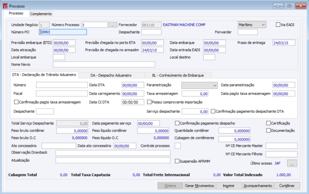This screenshot has height=194, width=309.
Task: Open Acompanhamento via bottom button
Action: (x=258, y=186)
